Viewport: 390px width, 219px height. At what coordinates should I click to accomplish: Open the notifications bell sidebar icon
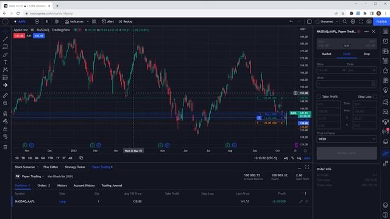point(385,141)
